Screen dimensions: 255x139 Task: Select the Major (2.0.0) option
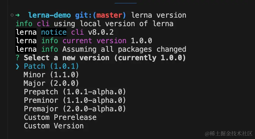click(x=51, y=83)
